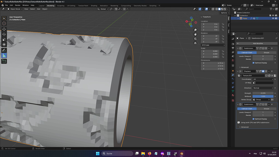Switch to solid viewport shading
This screenshot has height=157, width=279.
219,9
